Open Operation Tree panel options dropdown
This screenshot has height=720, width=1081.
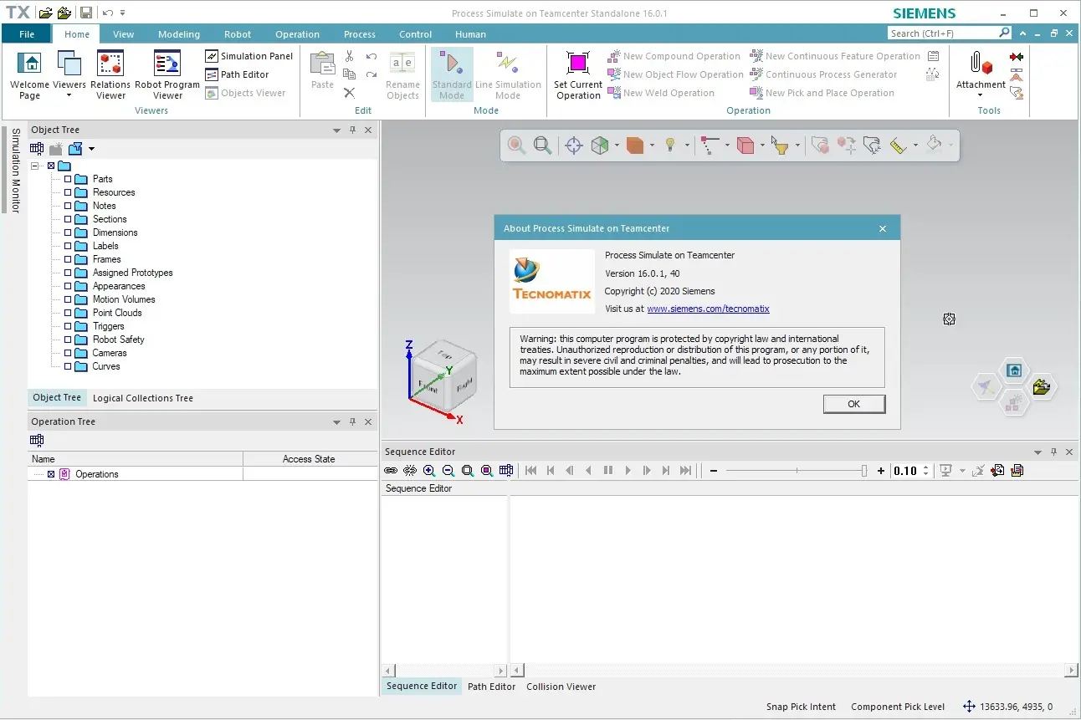[x=337, y=422]
